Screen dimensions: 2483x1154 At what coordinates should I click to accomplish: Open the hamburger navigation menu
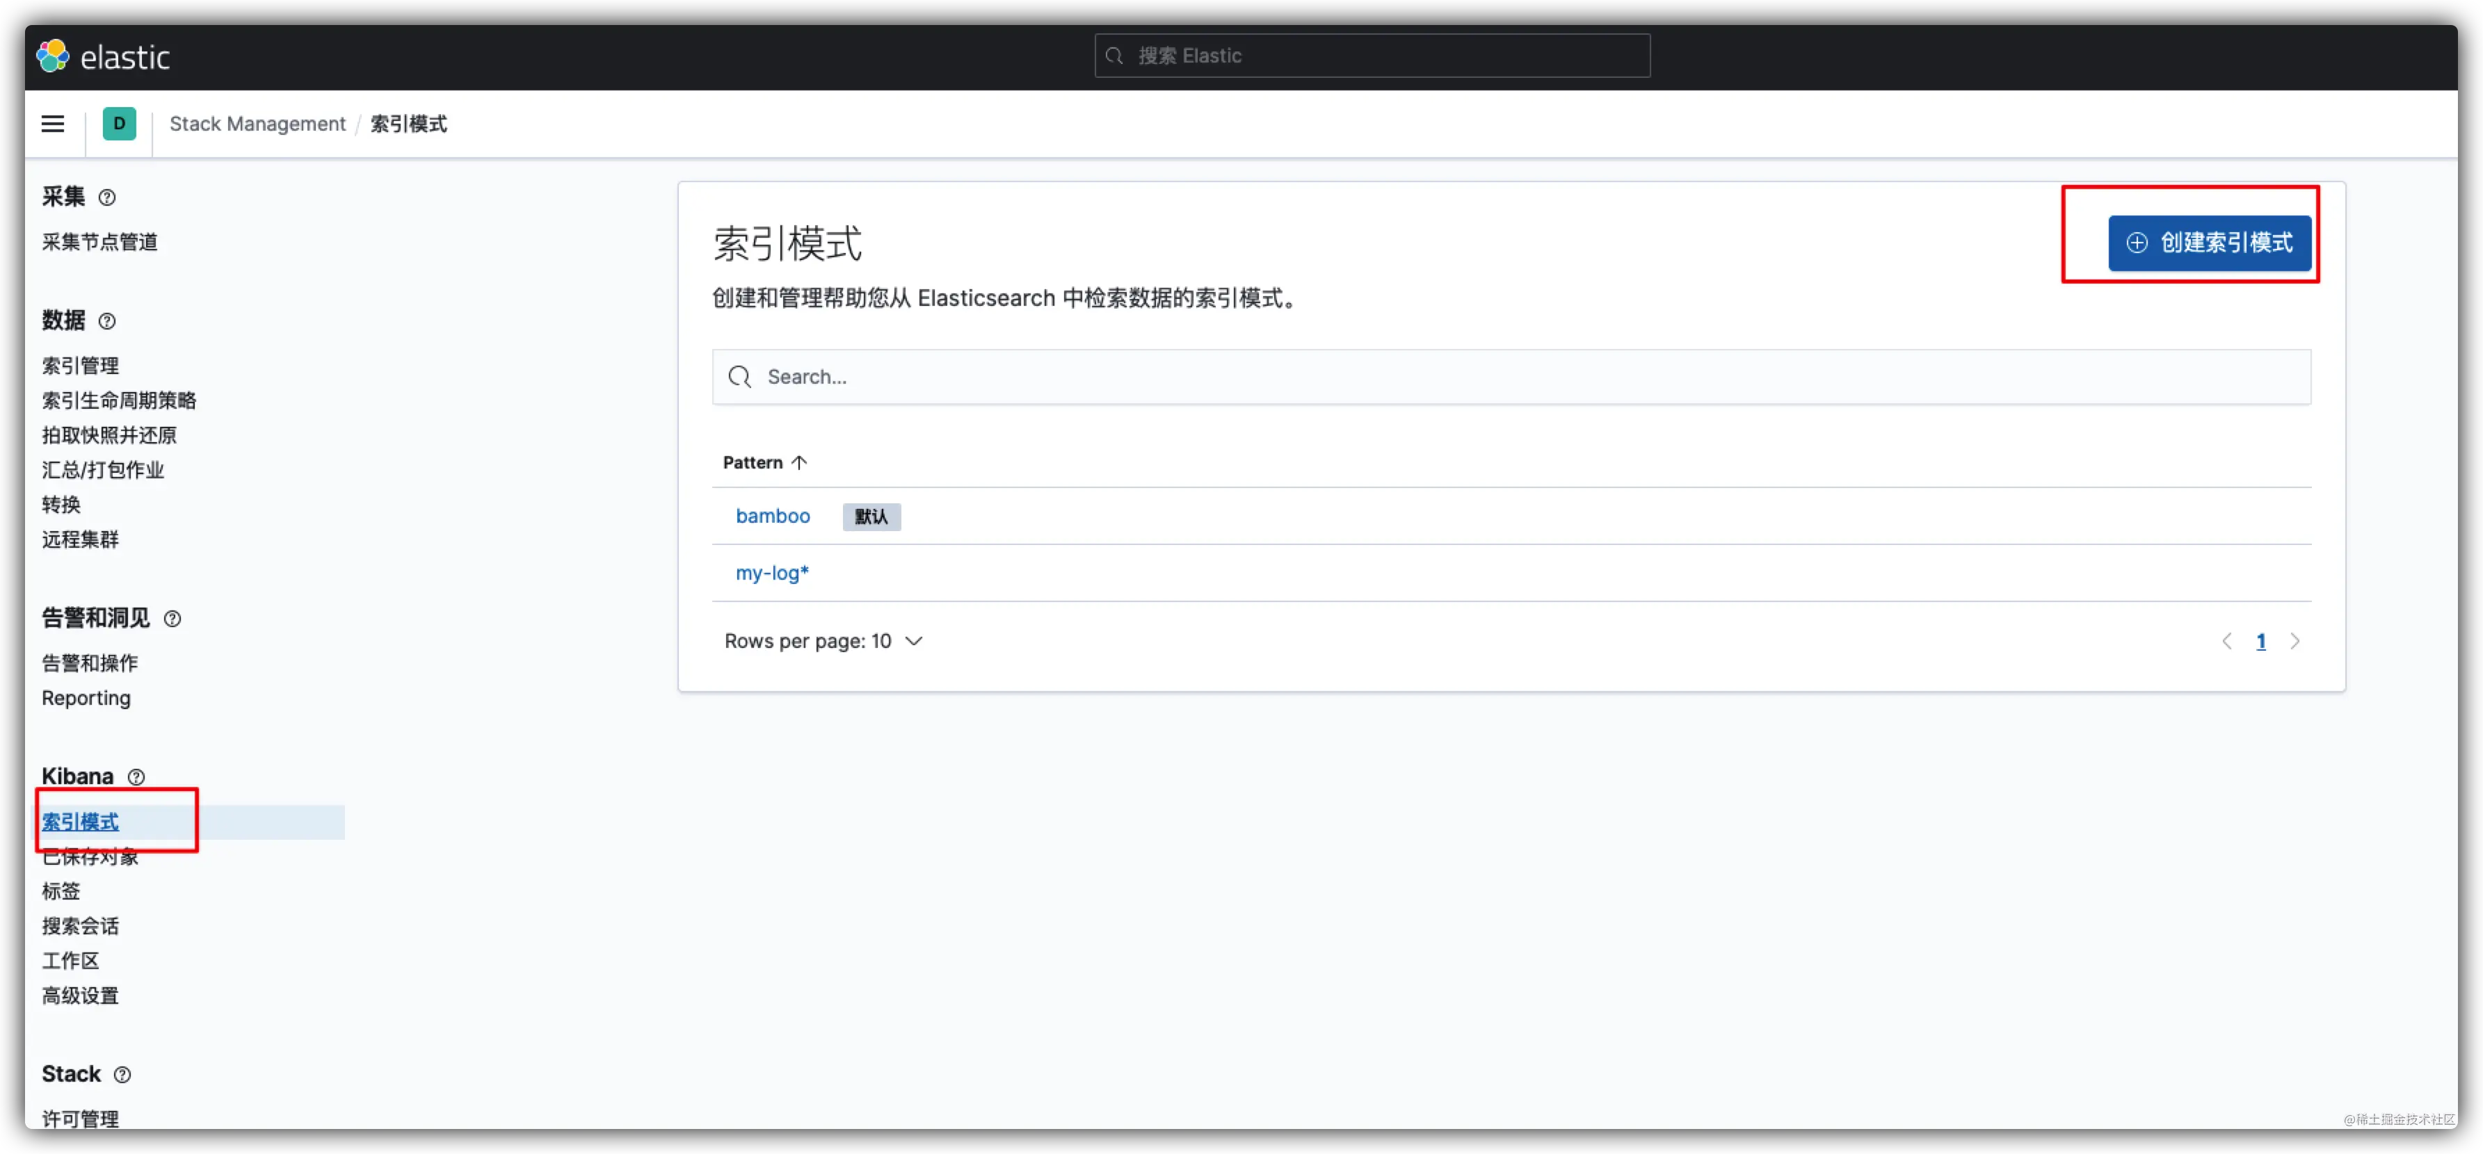coord(53,123)
